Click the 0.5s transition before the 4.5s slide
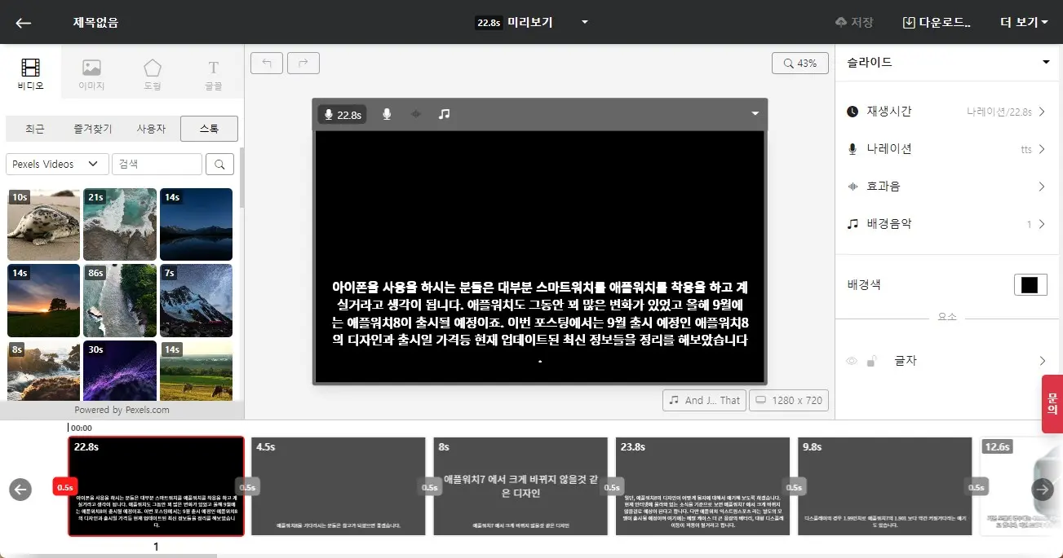The image size is (1063, 558). point(247,487)
